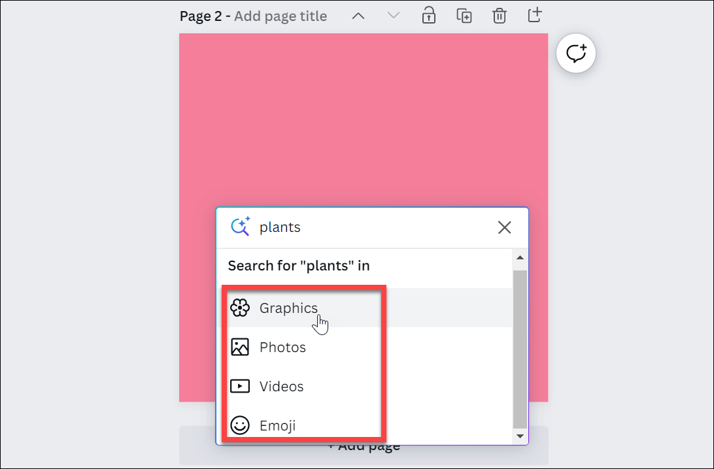Click the Page 2 label
This screenshot has width=714, height=469.
click(200, 16)
